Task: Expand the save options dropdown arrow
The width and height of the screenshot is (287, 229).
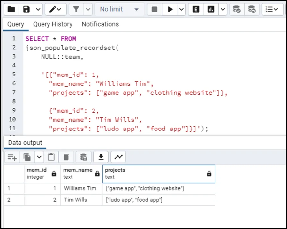Action: [38, 10]
